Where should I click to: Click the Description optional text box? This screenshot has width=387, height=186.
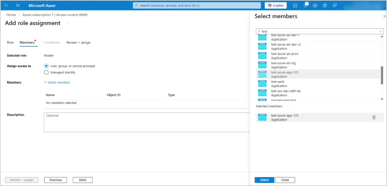(147, 122)
